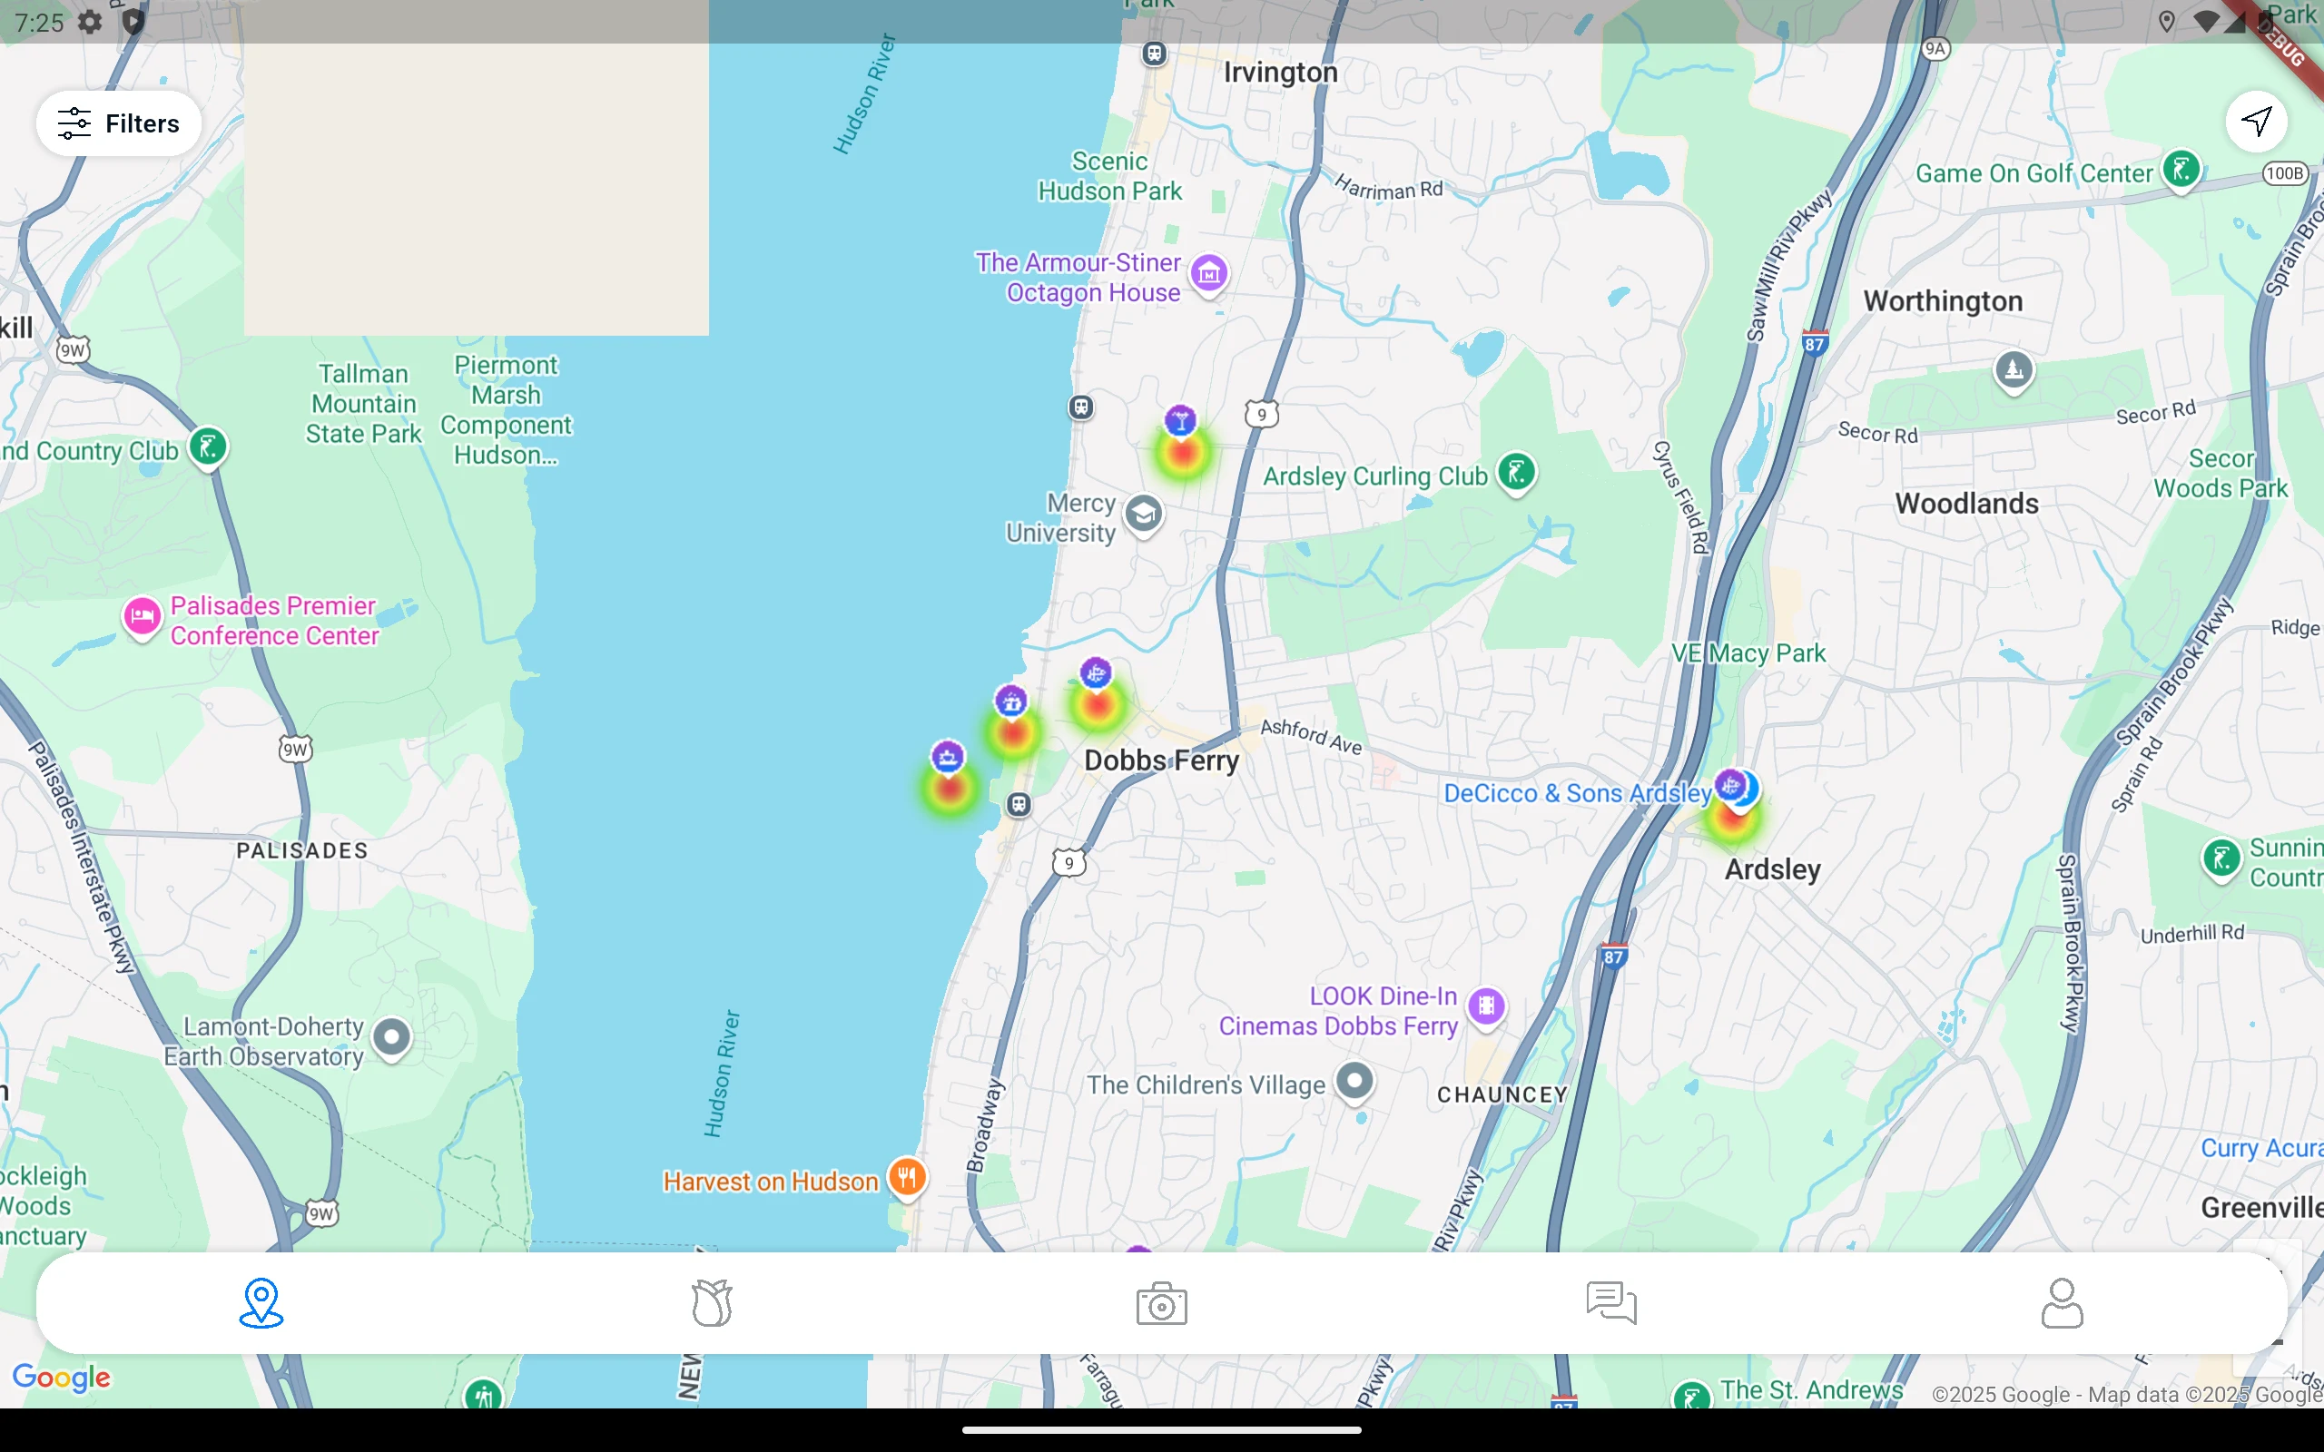The height and width of the screenshot is (1452, 2324).
Task: Select The Children's Village pin
Action: click(1355, 1083)
